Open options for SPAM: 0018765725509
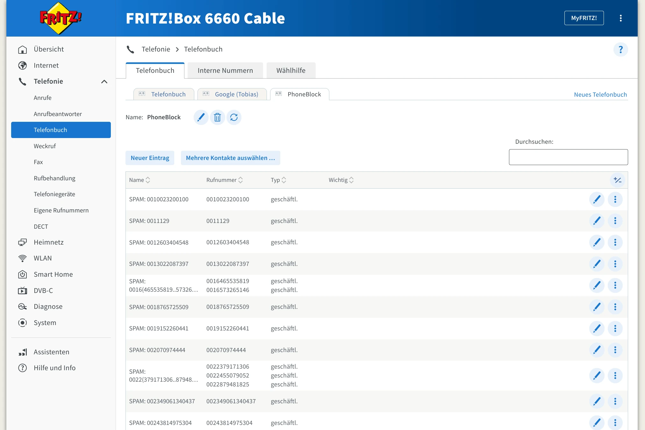The image size is (645, 430). point(615,307)
